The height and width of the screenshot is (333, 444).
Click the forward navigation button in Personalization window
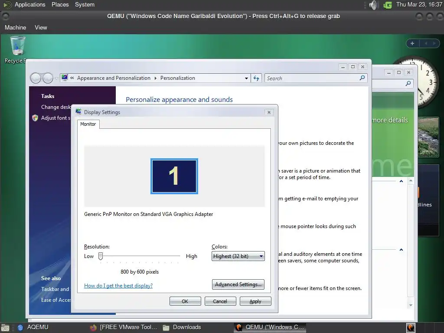point(48,78)
